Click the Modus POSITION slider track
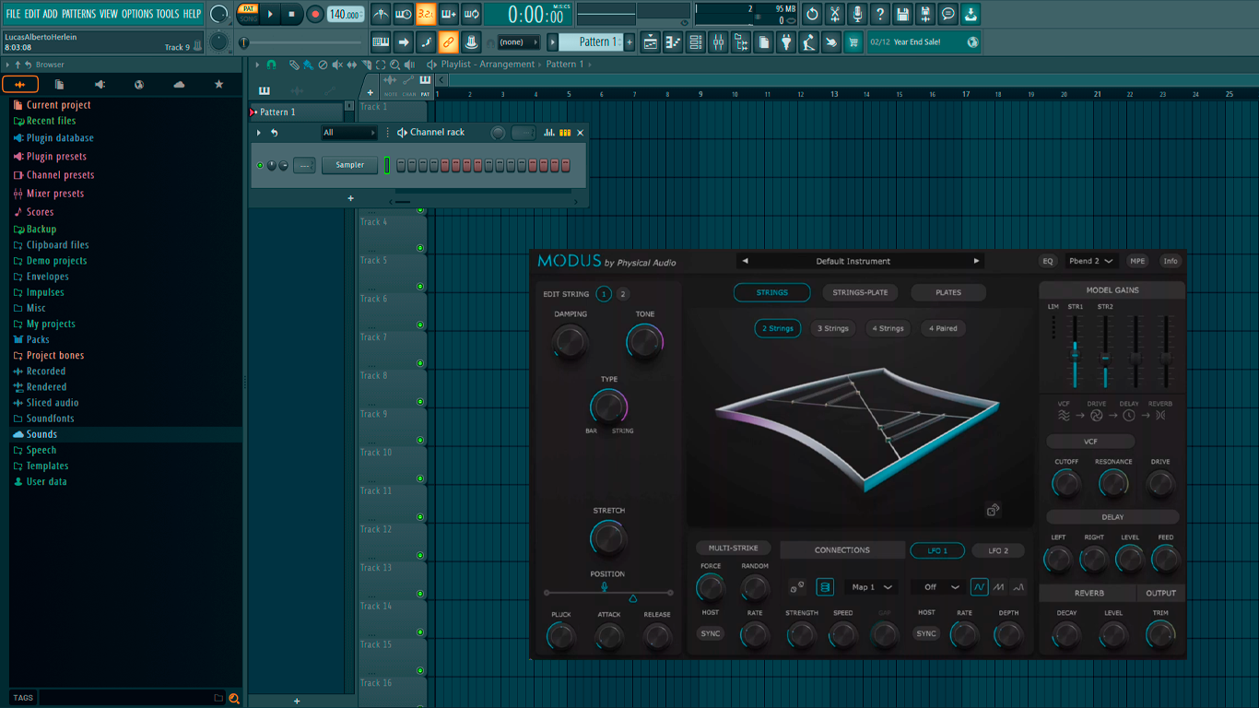The width and height of the screenshot is (1259, 708). [x=607, y=593]
